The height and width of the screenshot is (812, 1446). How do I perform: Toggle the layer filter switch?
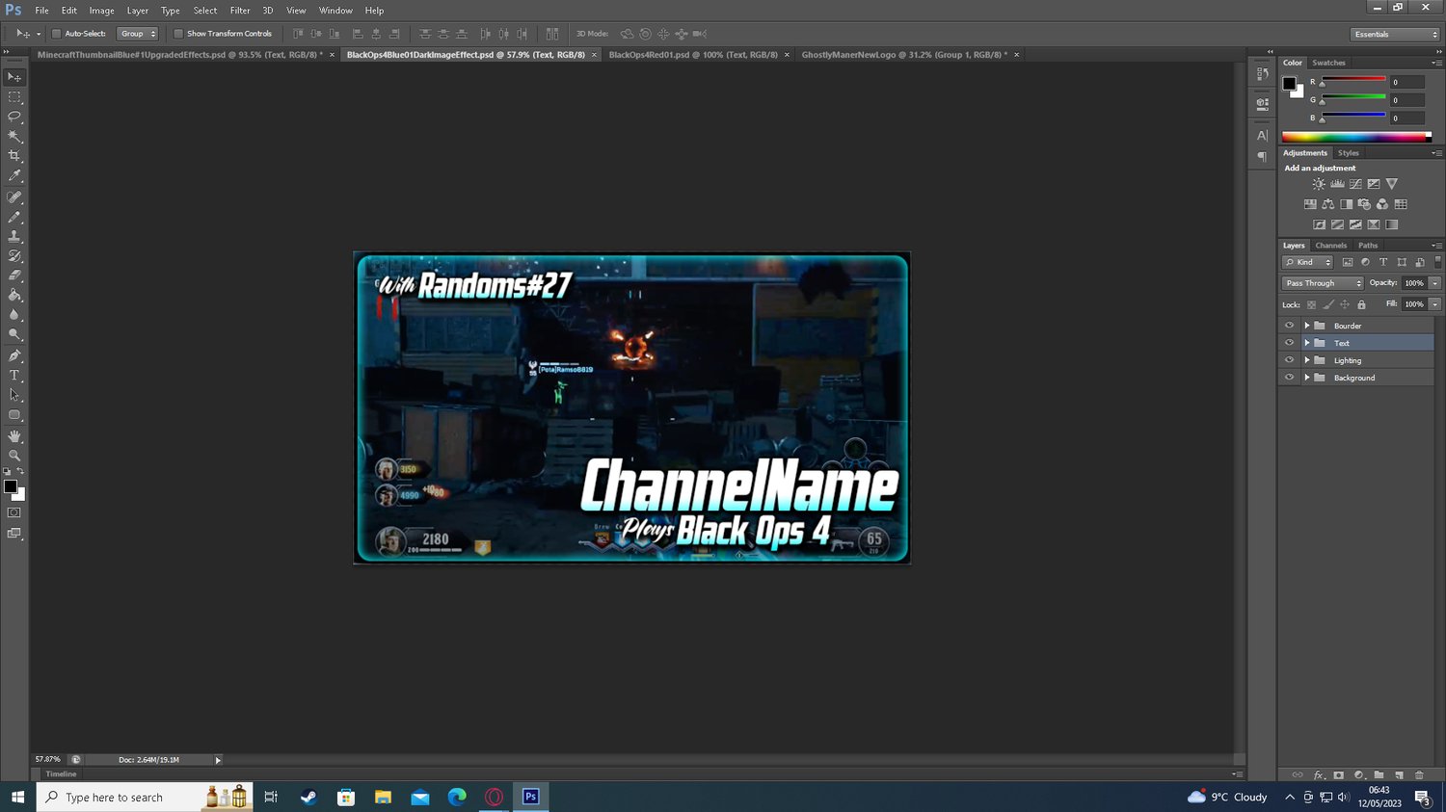click(1437, 262)
